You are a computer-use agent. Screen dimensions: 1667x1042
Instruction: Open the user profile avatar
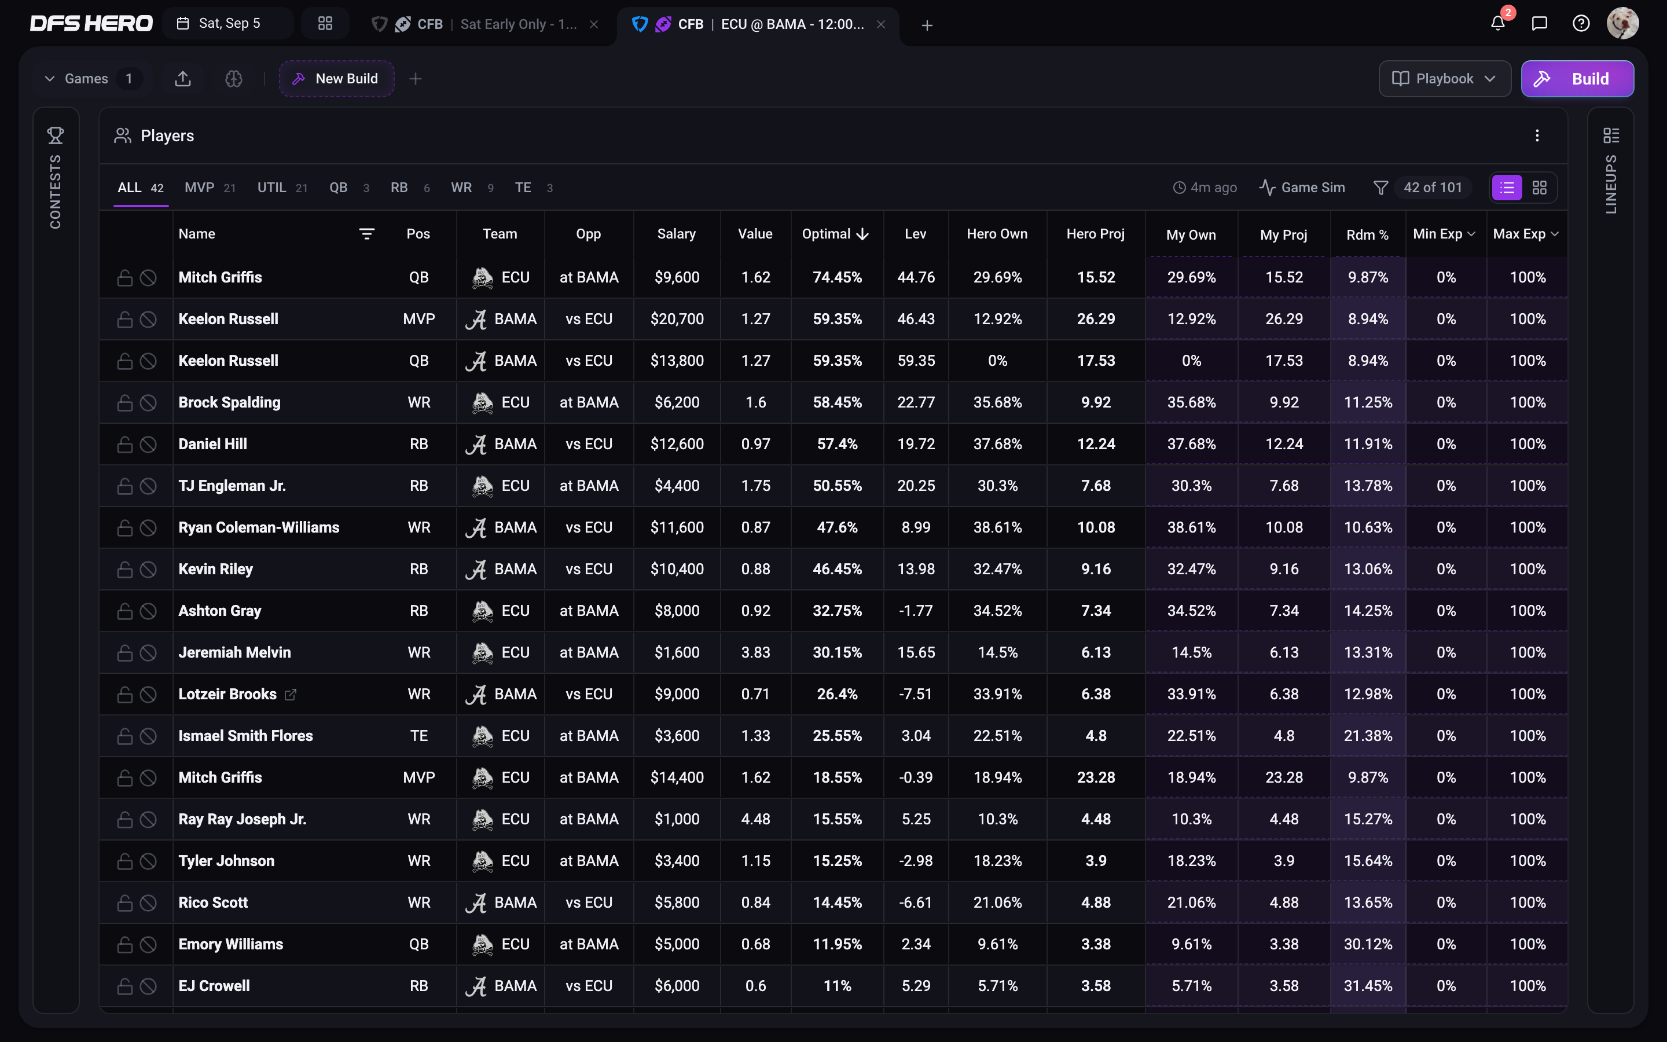[1622, 23]
